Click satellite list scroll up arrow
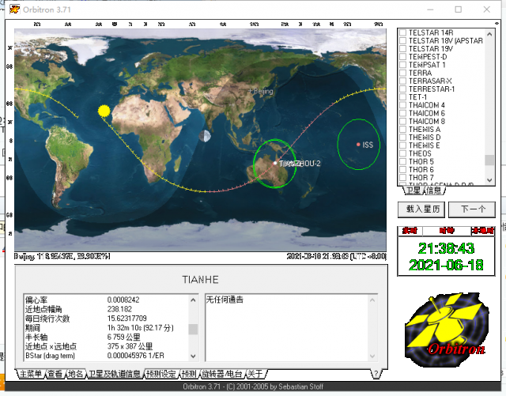506x396 pixels. (x=489, y=34)
